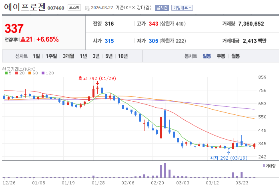Click the green 5-day moving average swatch
Screen dimensions: 279x188
point(6,73)
